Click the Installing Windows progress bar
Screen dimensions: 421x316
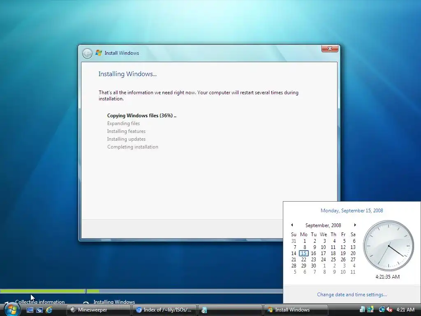point(185,291)
